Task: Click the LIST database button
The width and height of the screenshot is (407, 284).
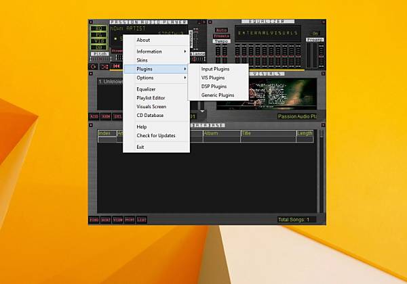Action: click(x=142, y=220)
